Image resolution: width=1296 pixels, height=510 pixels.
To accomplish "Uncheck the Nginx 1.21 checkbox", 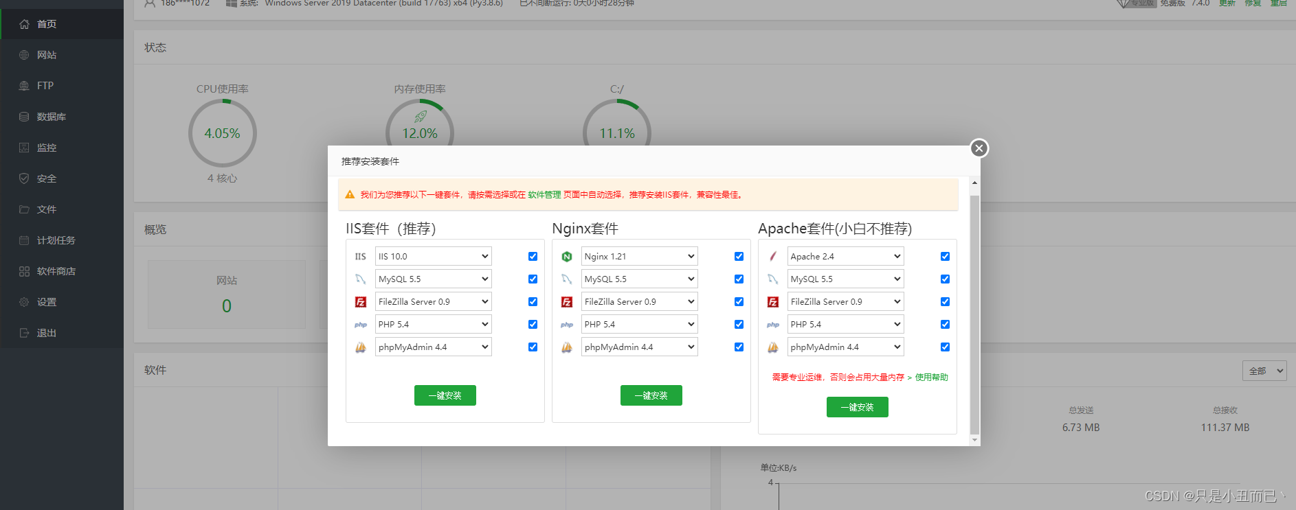I will 739,257.
